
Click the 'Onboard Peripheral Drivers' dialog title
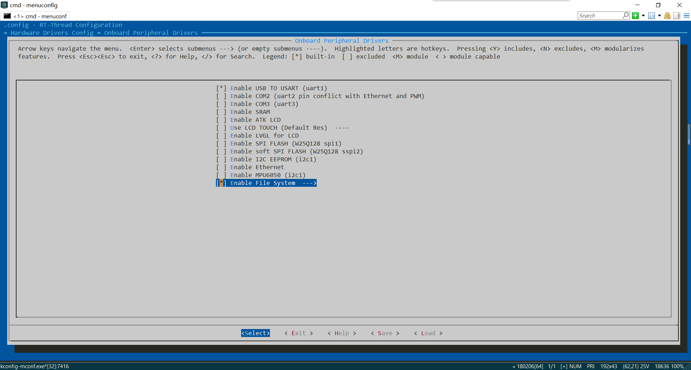pyautogui.click(x=342, y=41)
